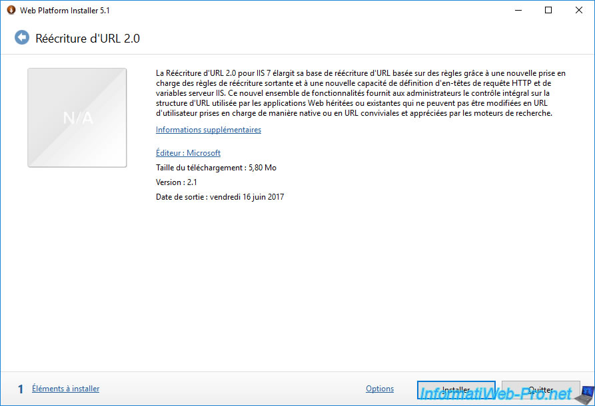Viewport: 595px width, 406px height.
Task: Maximize the Web Platform Installer window
Action: tap(548, 10)
